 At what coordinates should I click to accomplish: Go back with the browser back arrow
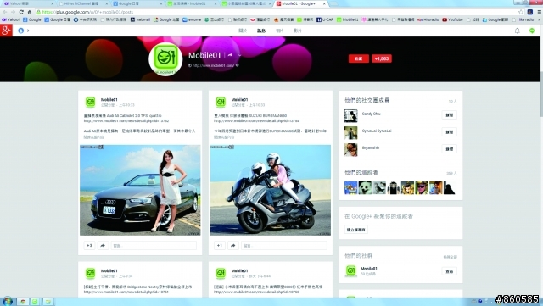click(5, 12)
